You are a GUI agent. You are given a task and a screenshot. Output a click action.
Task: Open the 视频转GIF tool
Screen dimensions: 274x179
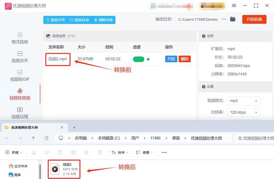[x=20, y=76]
